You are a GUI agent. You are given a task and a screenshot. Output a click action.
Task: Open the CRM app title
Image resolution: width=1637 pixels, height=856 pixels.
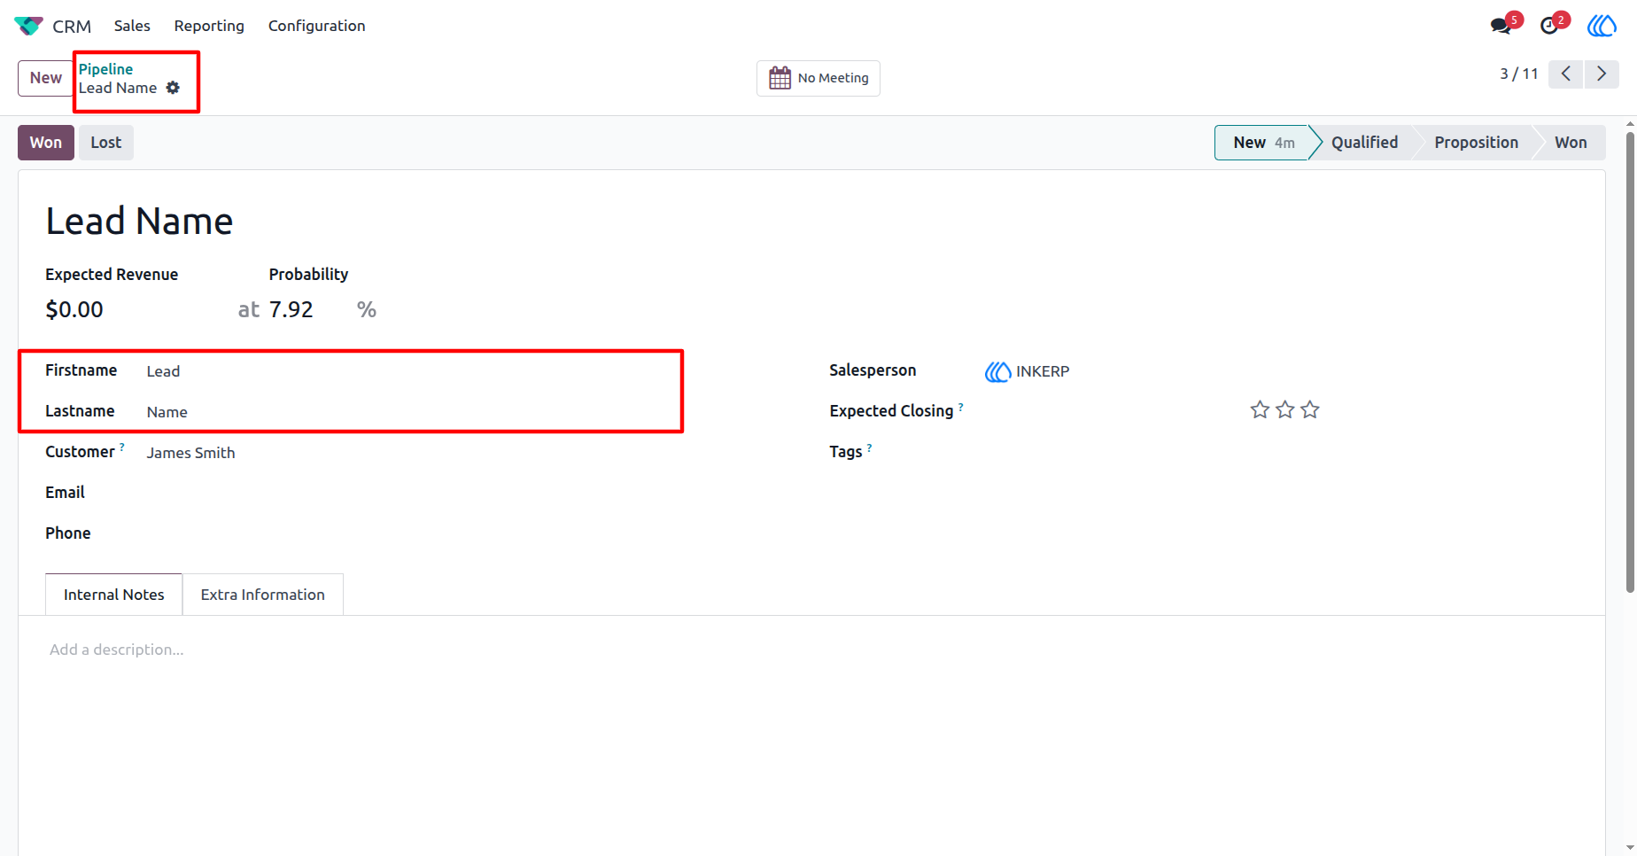click(x=72, y=27)
